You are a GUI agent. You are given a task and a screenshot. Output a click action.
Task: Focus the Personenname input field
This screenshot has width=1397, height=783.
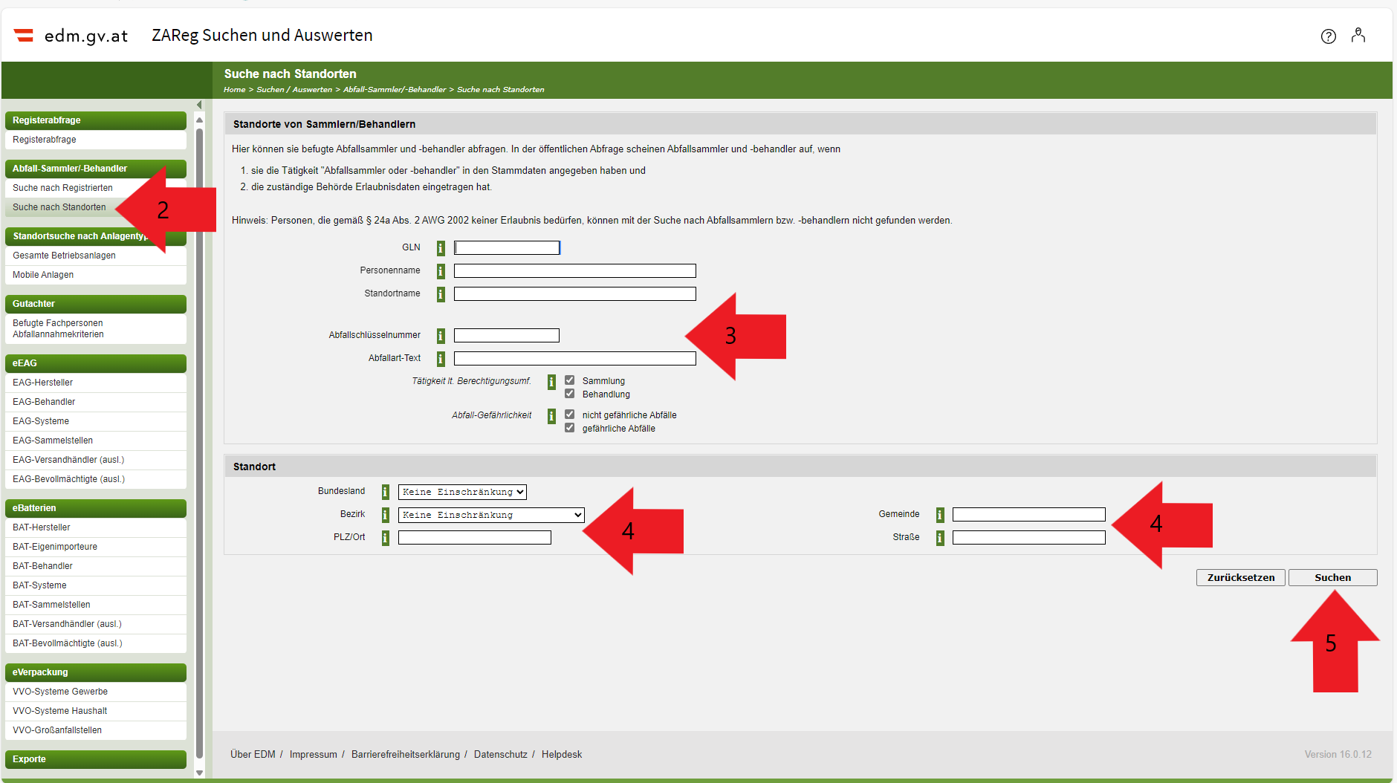click(575, 271)
